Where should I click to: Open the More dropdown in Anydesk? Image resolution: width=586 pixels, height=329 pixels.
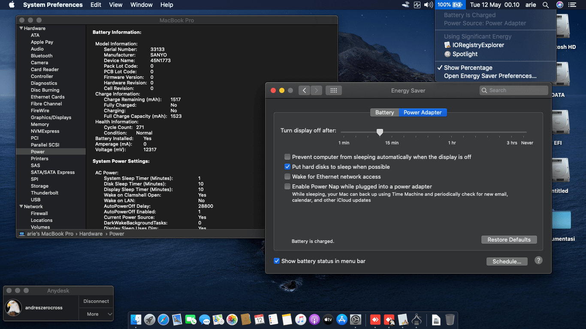pos(96,314)
